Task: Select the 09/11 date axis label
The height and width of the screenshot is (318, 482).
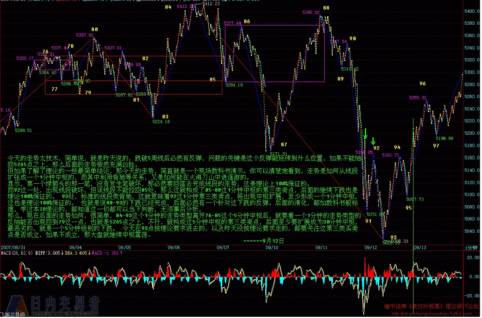Action: coord(321,247)
